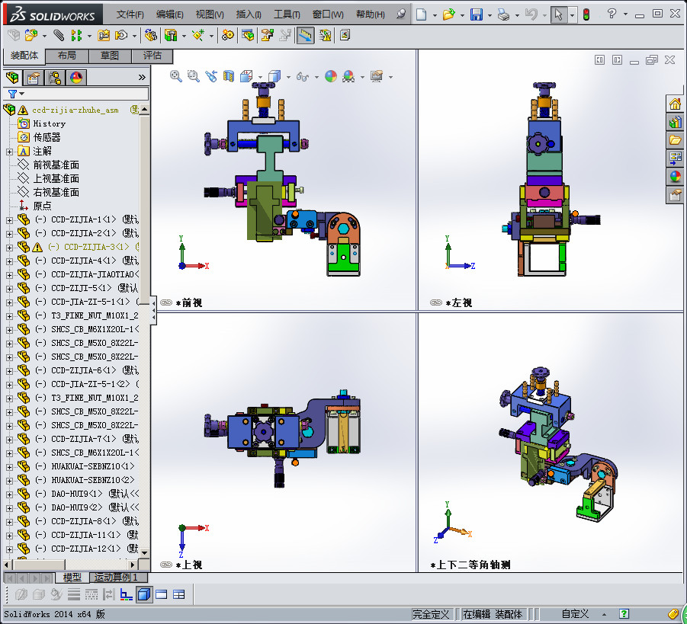Open the Hide/Show Items dropdown arrow
687x624 pixels.
pos(316,77)
